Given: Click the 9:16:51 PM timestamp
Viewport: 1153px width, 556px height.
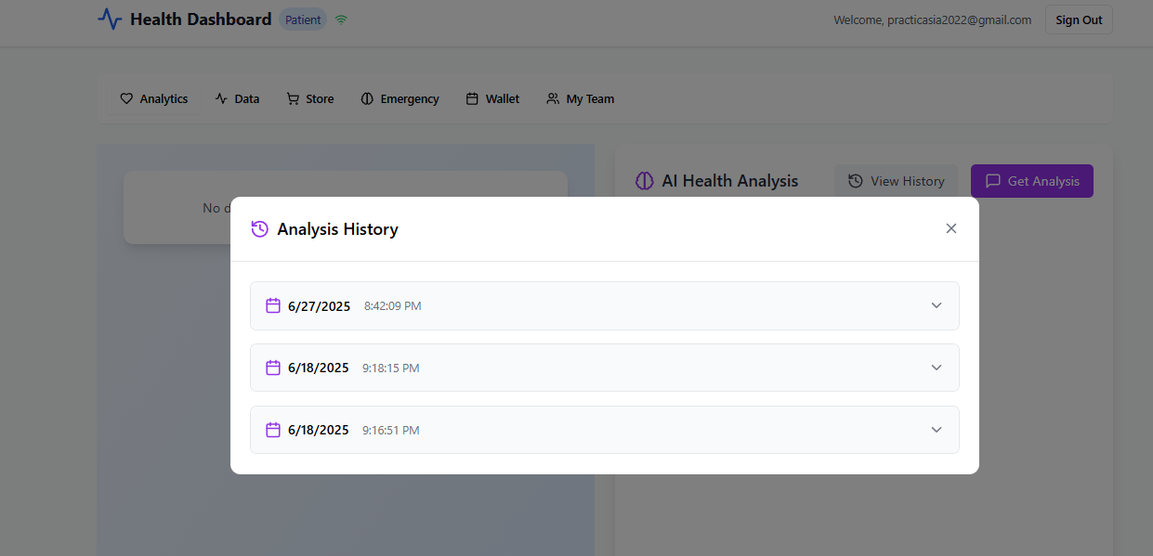Looking at the screenshot, I should point(390,431).
